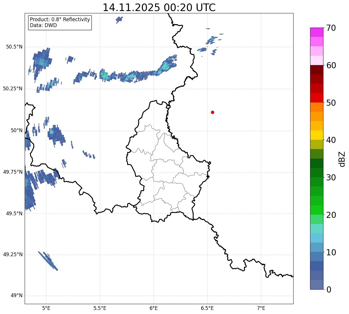Click the small radar echo at the top edge
Screen dimensions: 349x314
[x=119, y=19]
